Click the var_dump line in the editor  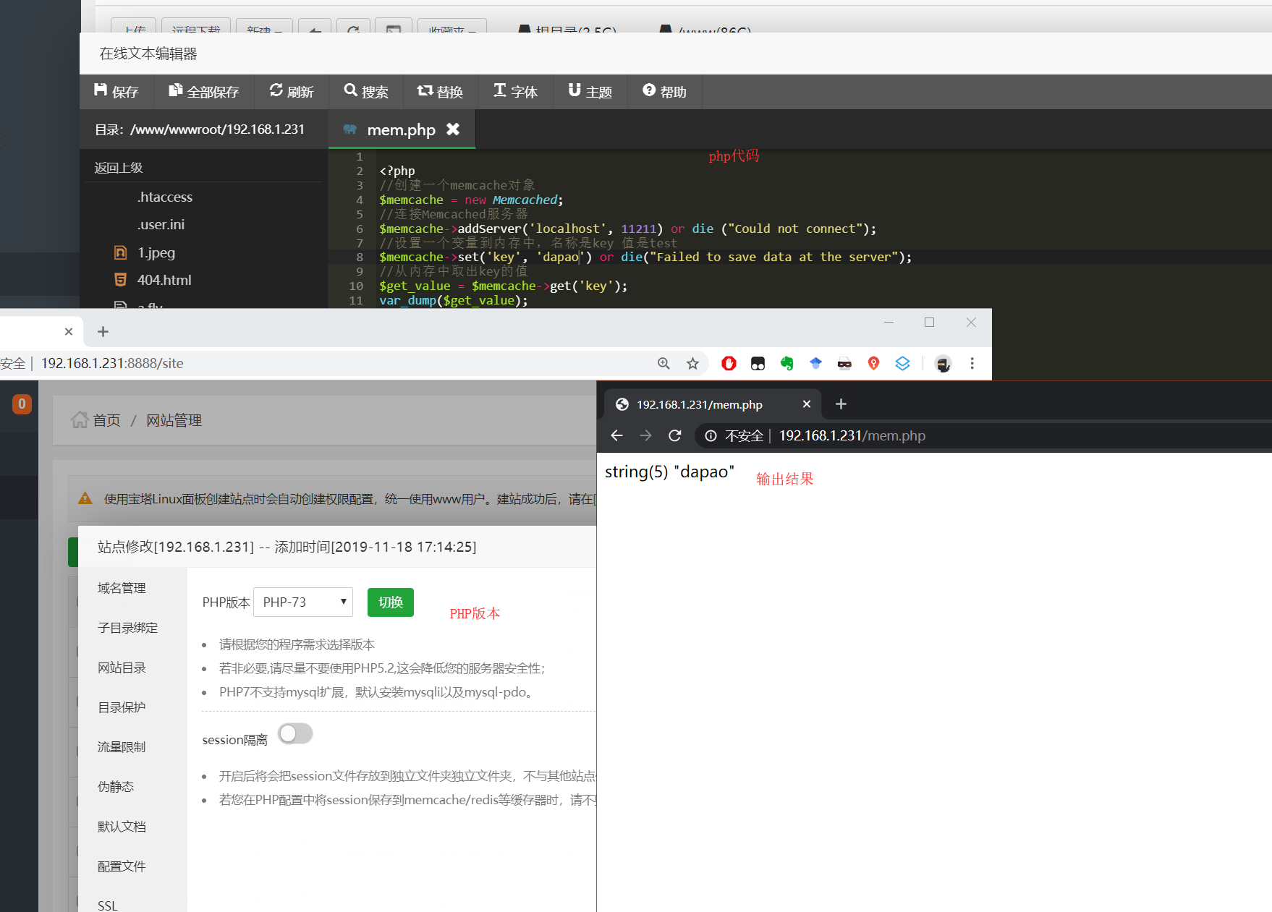click(454, 300)
